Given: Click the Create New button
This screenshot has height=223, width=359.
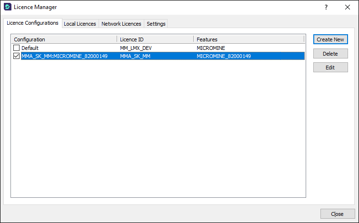Looking at the screenshot, I should [x=330, y=39].
